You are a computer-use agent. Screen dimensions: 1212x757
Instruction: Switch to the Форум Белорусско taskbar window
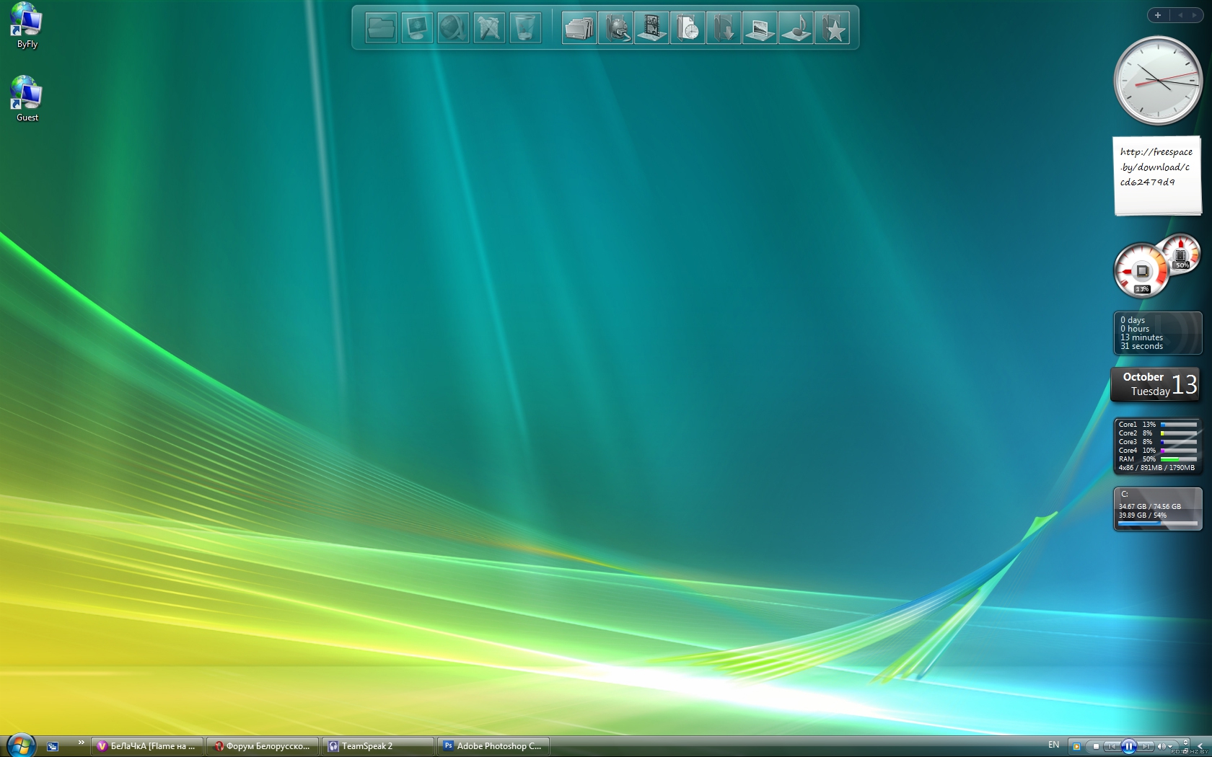263,746
